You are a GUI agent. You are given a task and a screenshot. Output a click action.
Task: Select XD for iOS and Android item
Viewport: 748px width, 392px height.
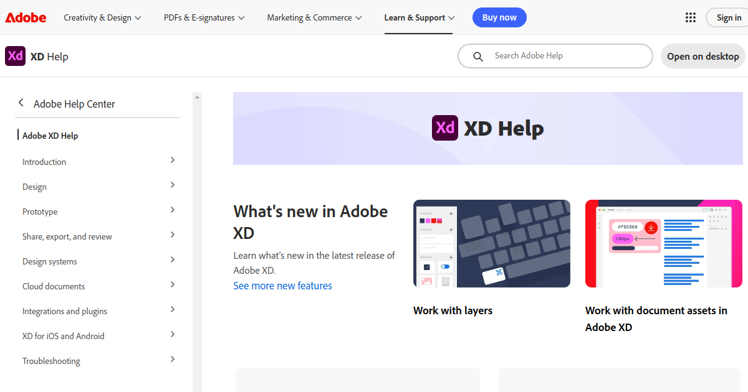[x=64, y=336]
